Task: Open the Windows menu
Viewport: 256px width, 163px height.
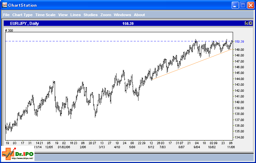Action: tap(122, 15)
